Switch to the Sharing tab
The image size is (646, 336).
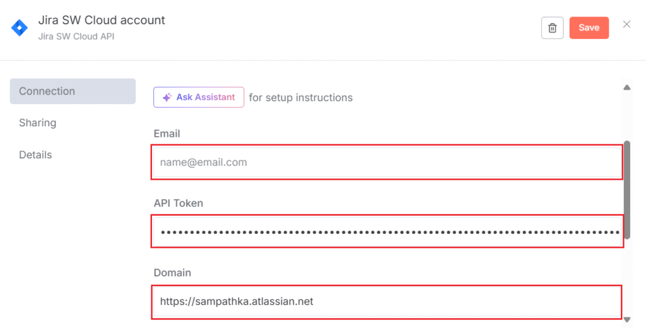(38, 123)
